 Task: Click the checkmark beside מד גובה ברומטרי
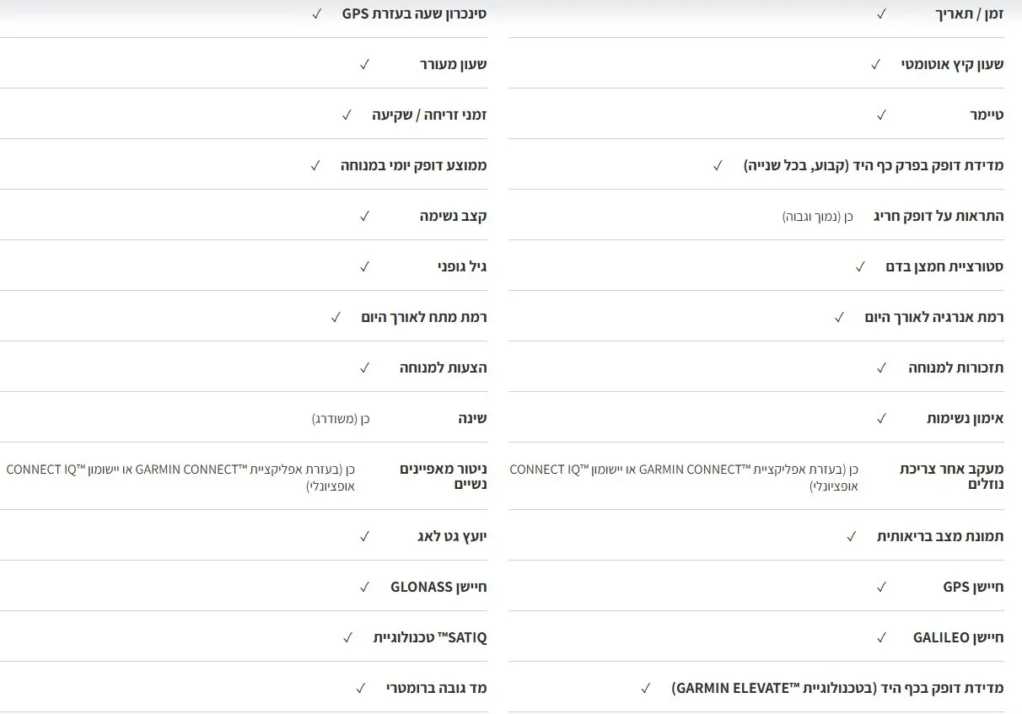tap(360, 688)
